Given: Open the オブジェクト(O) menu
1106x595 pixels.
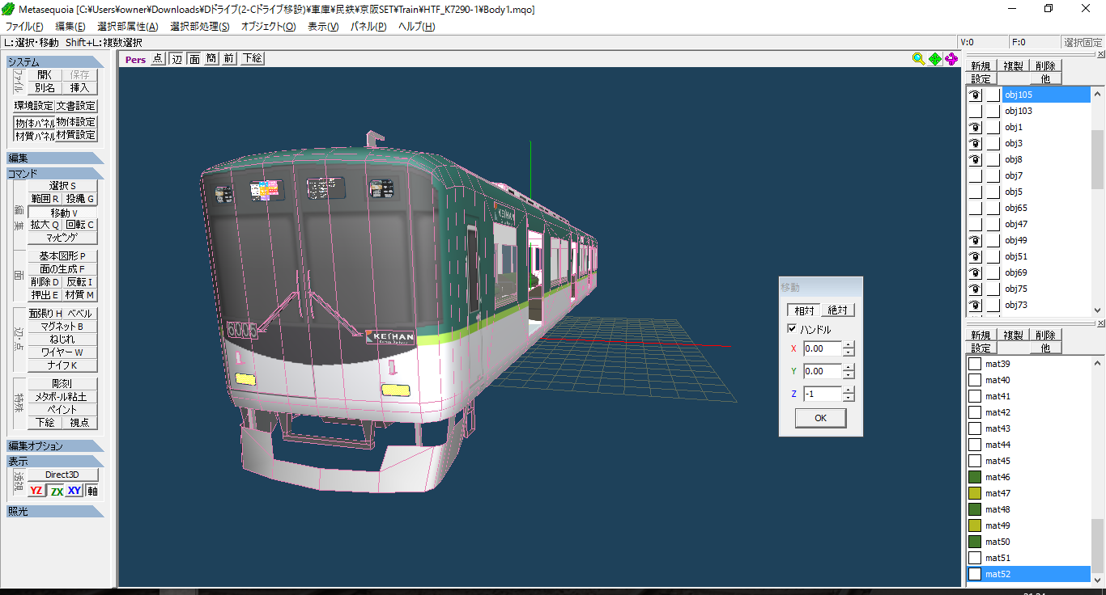Looking at the screenshot, I should (269, 27).
